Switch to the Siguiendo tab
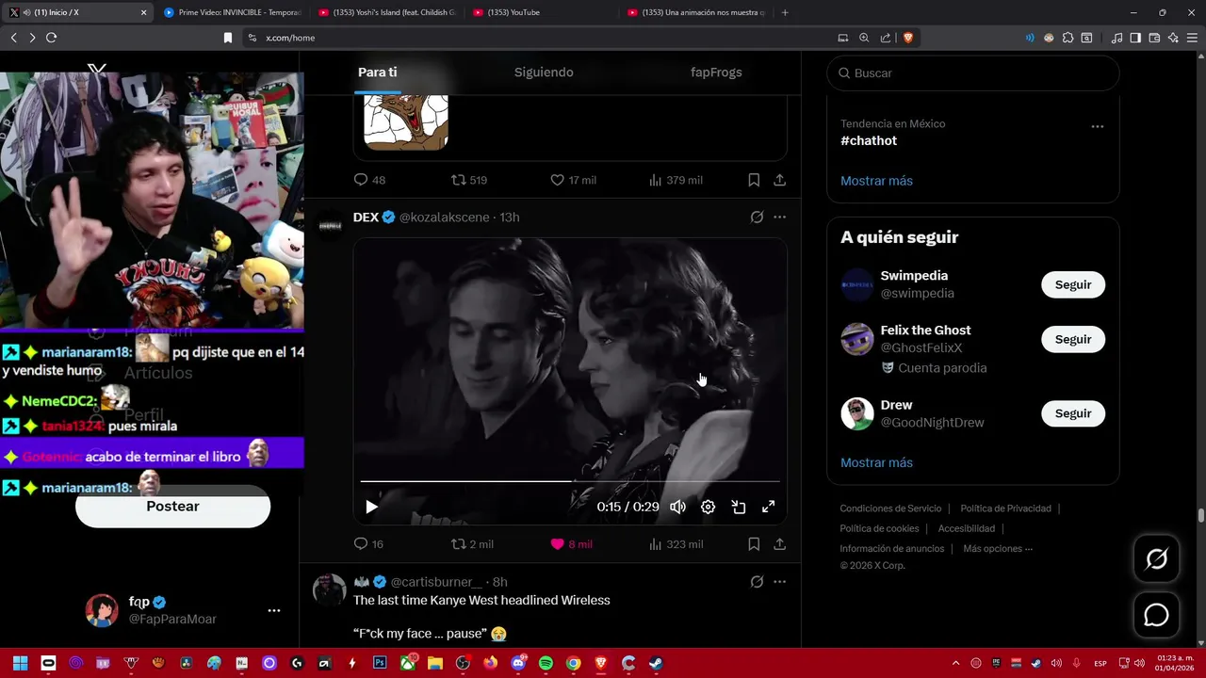Screen dimensions: 1206x678 pos(544,73)
